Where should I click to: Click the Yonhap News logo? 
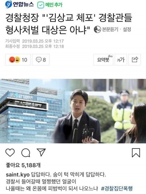pos(19,5)
